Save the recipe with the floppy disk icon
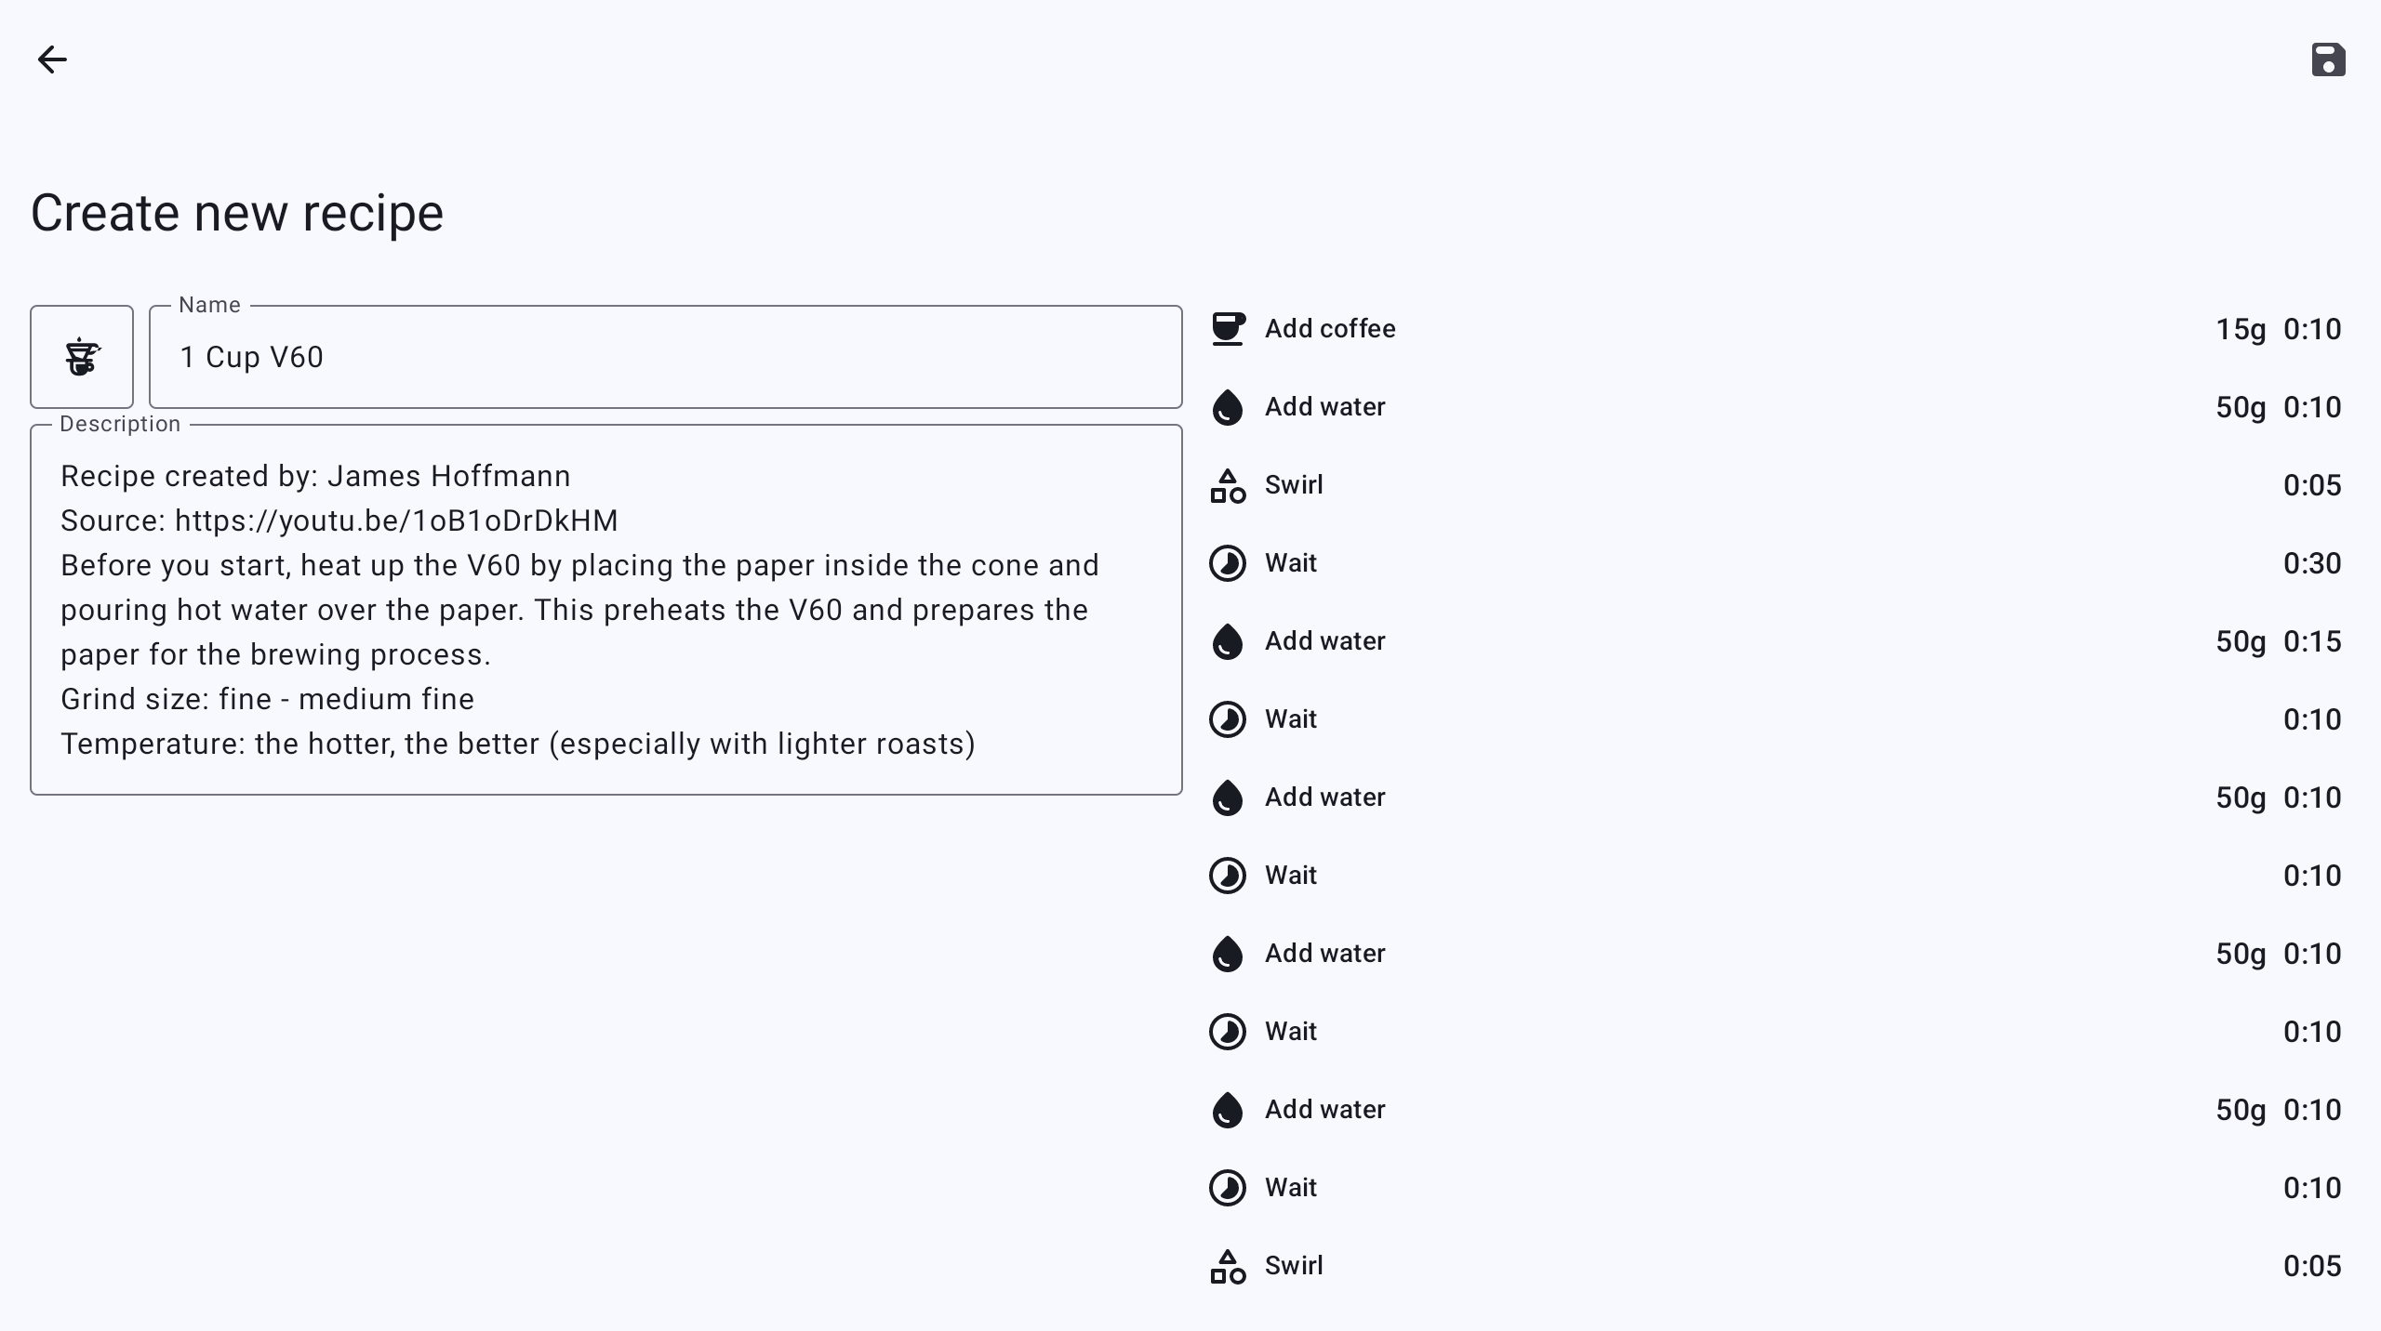Image resolution: width=2381 pixels, height=1331 pixels. pos(2328,59)
